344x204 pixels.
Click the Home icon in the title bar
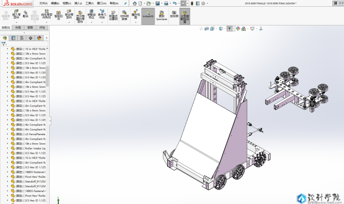[135, 3]
